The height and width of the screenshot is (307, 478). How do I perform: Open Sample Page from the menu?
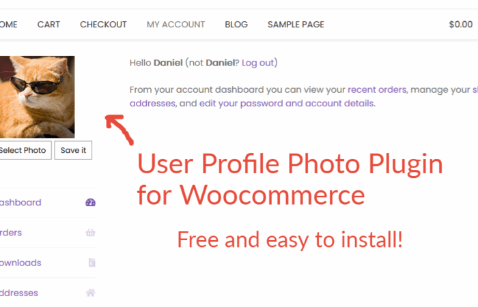[x=296, y=25]
